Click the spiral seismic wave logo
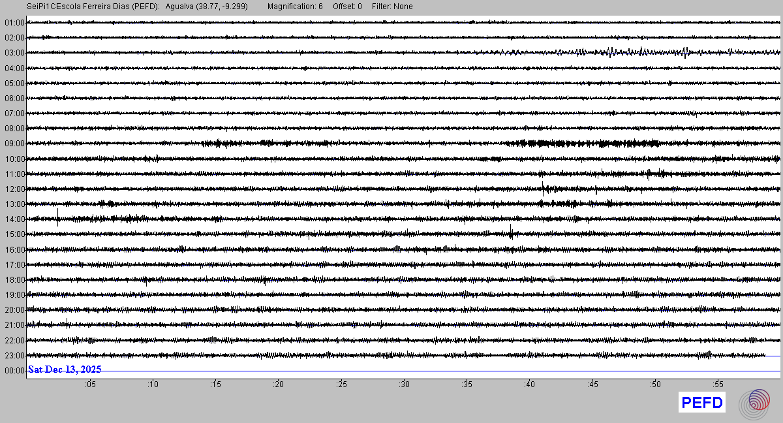This screenshot has height=423, width=783. (759, 403)
